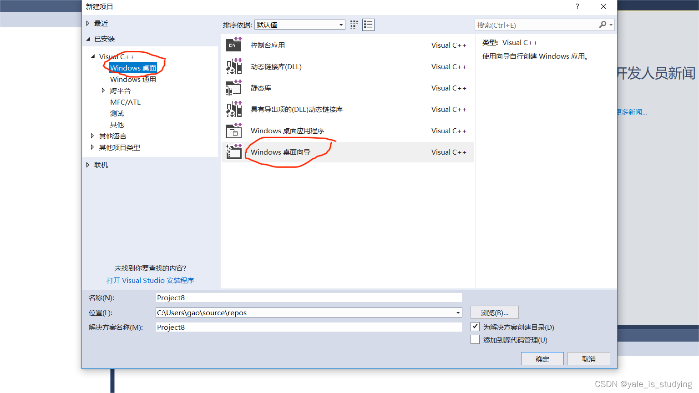Click the search magnifier icon
Viewport: 699px width, 393px height.
click(603, 25)
